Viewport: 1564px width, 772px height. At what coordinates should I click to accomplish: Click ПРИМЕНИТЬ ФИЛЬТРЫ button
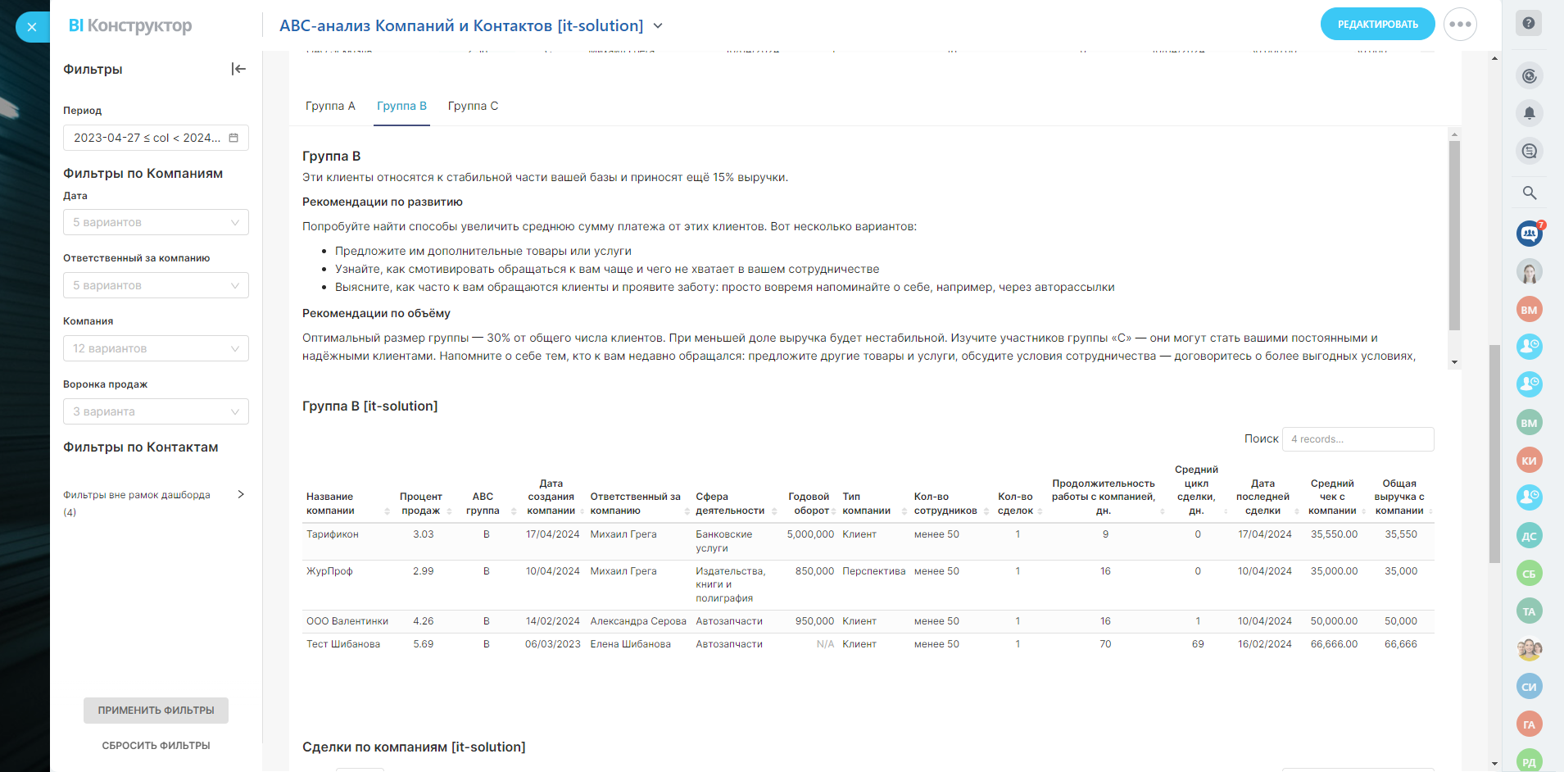tap(156, 711)
